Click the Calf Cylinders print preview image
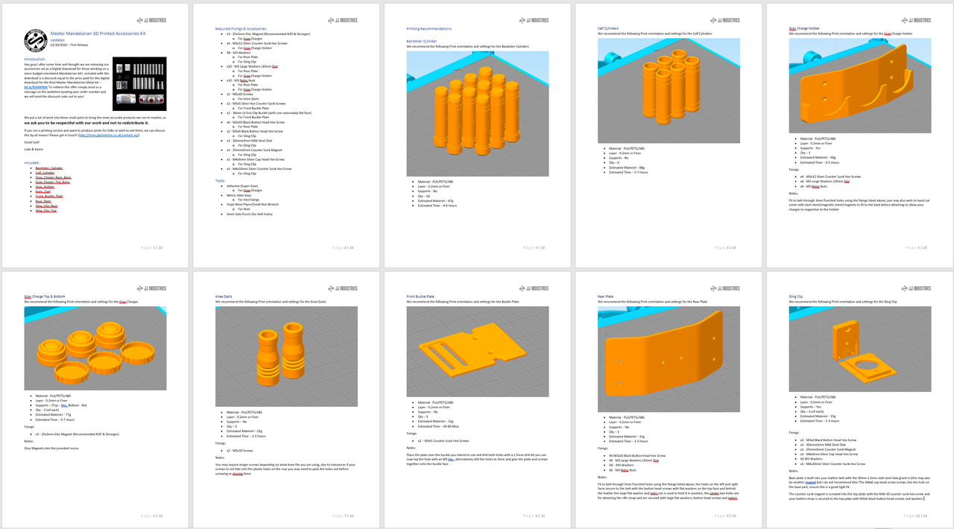 (669, 91)
